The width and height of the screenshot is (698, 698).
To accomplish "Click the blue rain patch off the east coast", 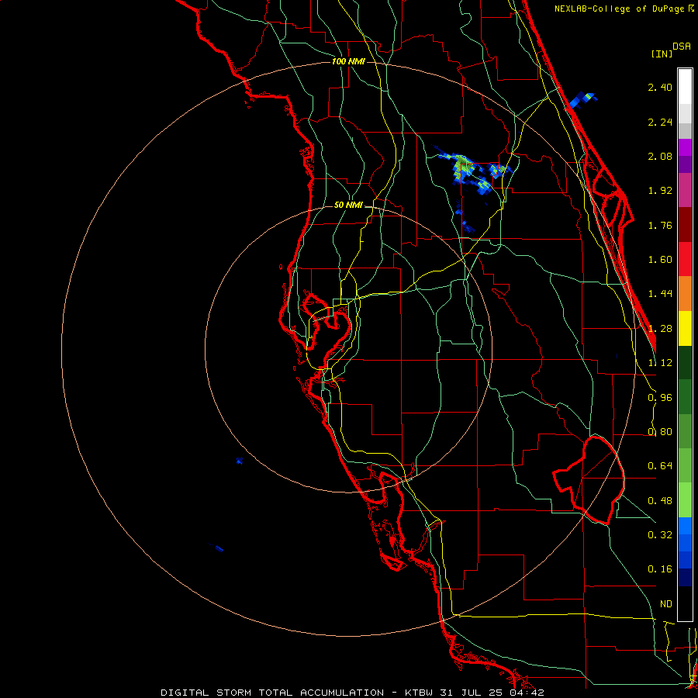I will click(x=582, y=100).
